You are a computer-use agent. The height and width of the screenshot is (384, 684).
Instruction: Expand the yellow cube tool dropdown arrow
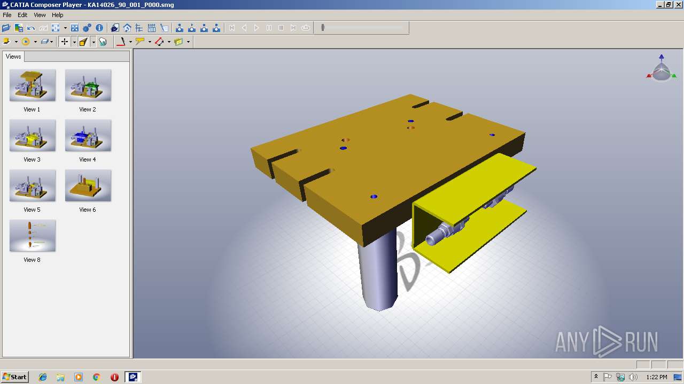tap(93, 42)
